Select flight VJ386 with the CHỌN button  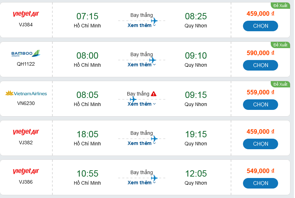pos(261,183)
